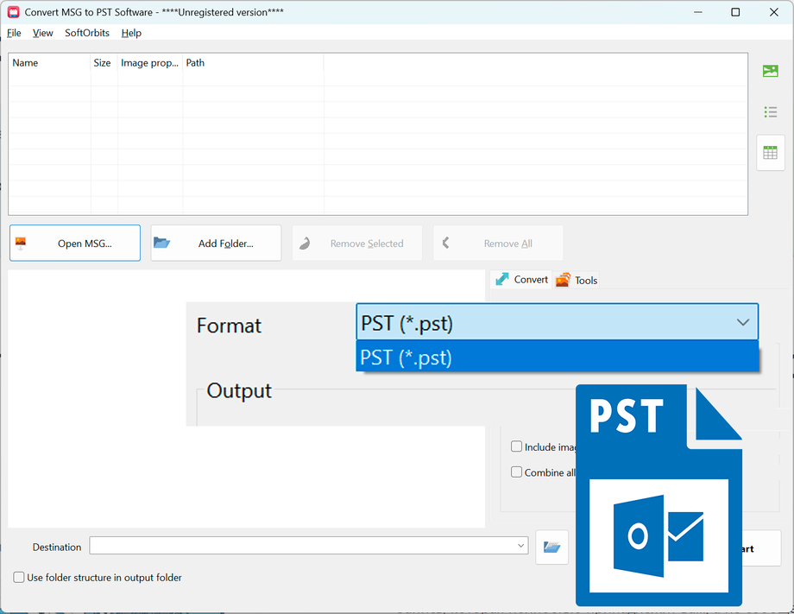Browse destination folder icon button
The image size is (794, 614).
pos(552,548)
